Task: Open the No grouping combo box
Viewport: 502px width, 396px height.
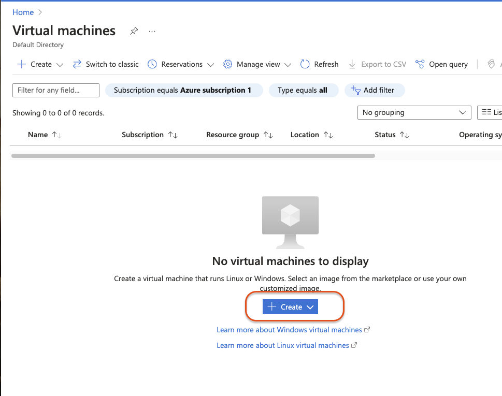Action: pyautogui.click(x=414, y=113)
